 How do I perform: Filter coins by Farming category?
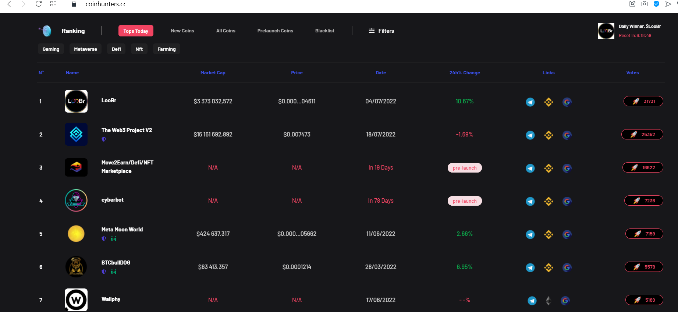(167, 49)
